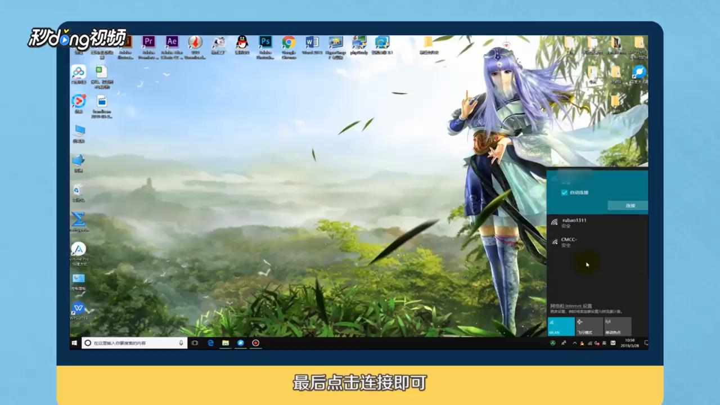The width and height of the screenshot is (720, 405).
Task: Open the Windows Start menu
Action: click(74, 343)
